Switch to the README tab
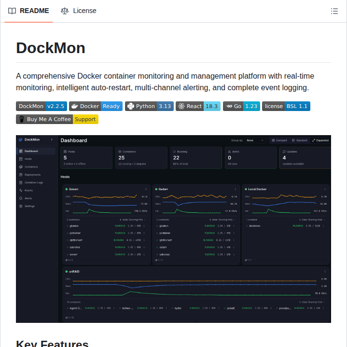Viewport: 347px width, 347px height. 28,11
